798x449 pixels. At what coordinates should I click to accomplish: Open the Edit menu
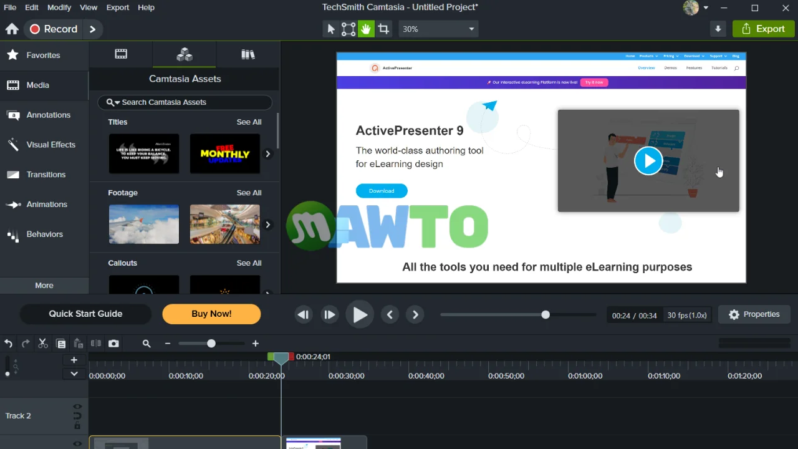click(x=32, y=7)
